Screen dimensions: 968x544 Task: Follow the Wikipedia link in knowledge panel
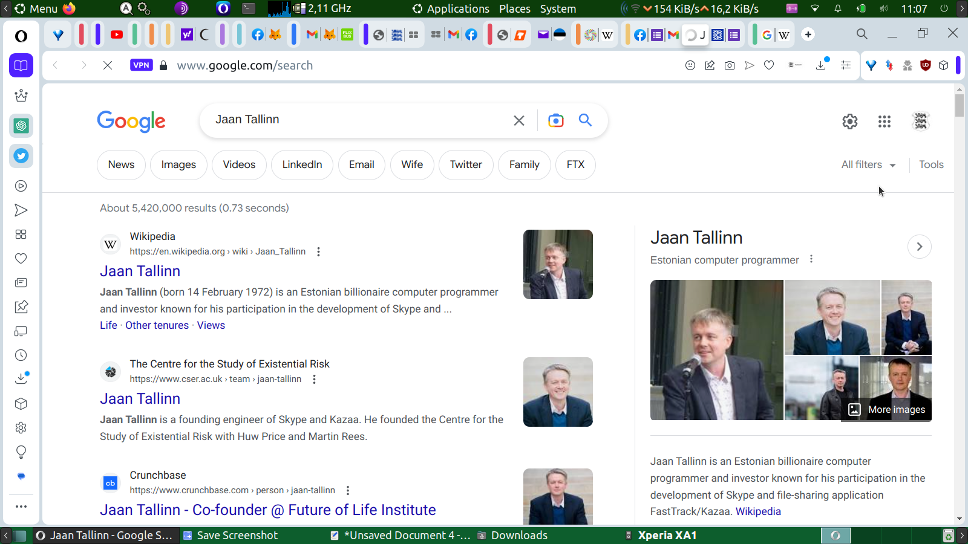point(758,511)
